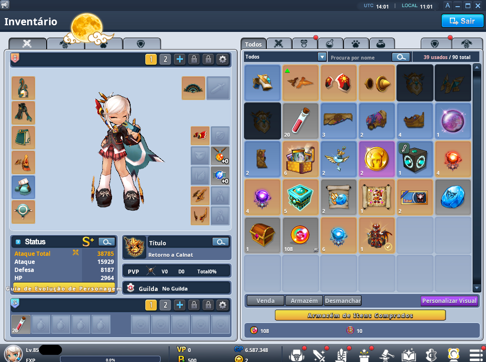This screenshot has width=486, height=362.
Task: Select the teal gem box item count 5
Action: [x=300, y=197]
